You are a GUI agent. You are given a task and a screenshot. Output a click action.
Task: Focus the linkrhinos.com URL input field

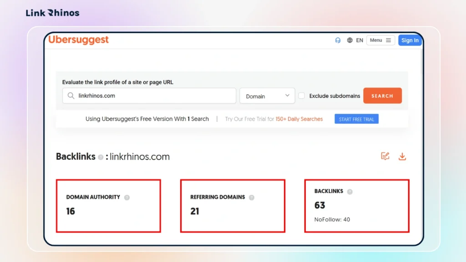coord(149,96)
